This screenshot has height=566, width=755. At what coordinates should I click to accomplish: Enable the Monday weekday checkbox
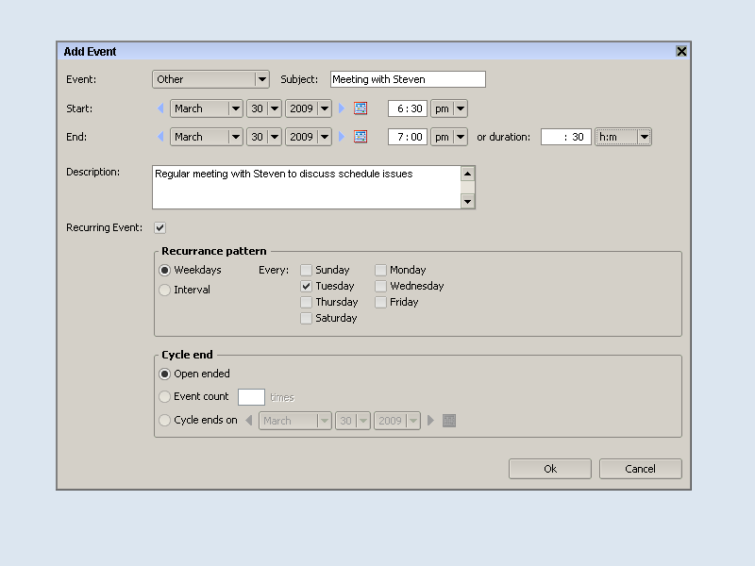(381, 270)
